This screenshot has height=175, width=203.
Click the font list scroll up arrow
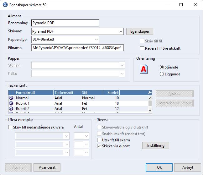tap(150, 98)
